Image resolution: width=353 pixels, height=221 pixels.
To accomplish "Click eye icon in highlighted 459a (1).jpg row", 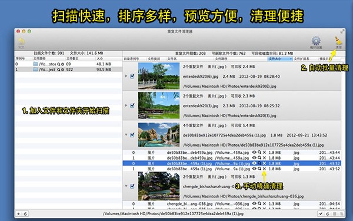I will pos(254,163).
